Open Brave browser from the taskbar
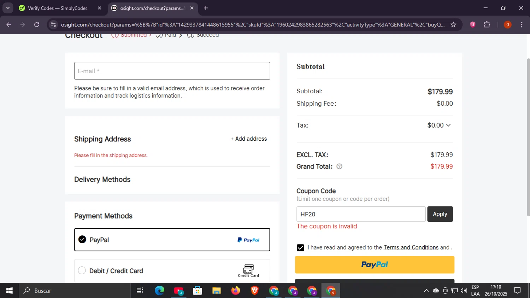The image size is (530, 298). 254,291
